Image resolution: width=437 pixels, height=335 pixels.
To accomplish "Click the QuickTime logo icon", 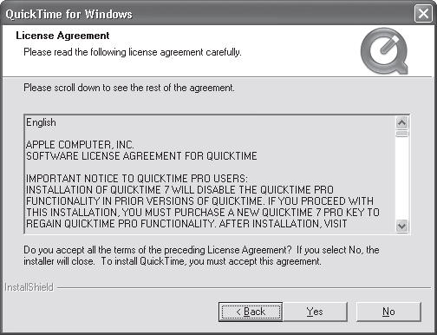I will pos(384,51).
